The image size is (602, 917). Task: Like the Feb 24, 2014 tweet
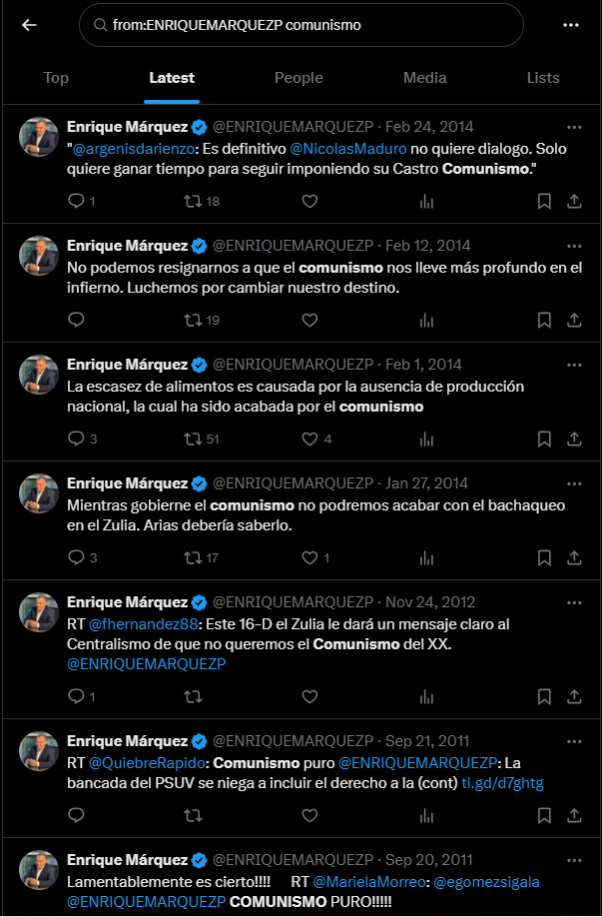(x=309, y=202)
